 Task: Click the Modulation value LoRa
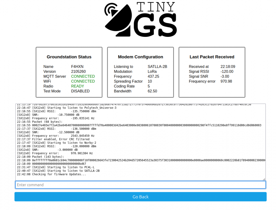(x=152, y=72)
